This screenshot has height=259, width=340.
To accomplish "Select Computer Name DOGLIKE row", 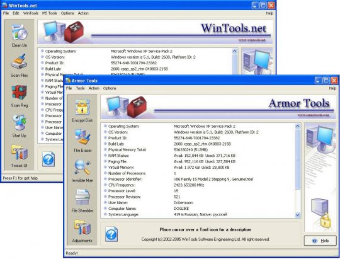I will tap(199, 209).
